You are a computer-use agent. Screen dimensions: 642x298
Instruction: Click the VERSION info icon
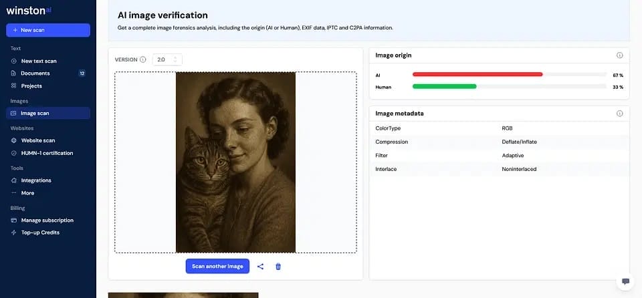143,59
